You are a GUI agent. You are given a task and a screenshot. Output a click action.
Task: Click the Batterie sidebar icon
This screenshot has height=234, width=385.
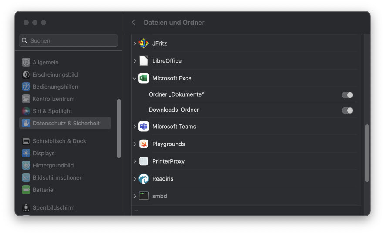pyautogui.click(x=26, y=190)
